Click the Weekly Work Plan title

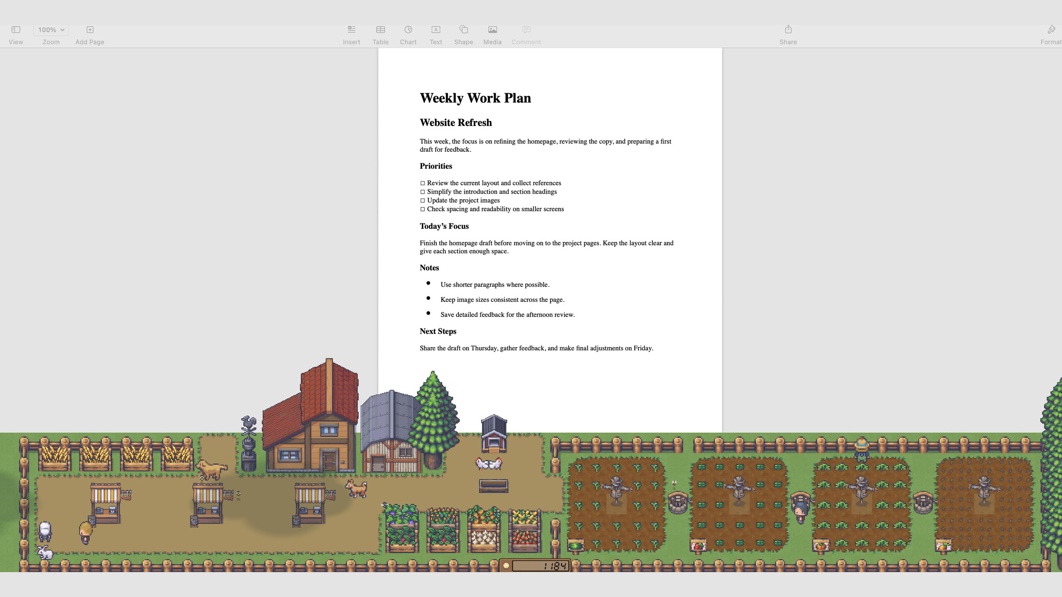point(475,98)
